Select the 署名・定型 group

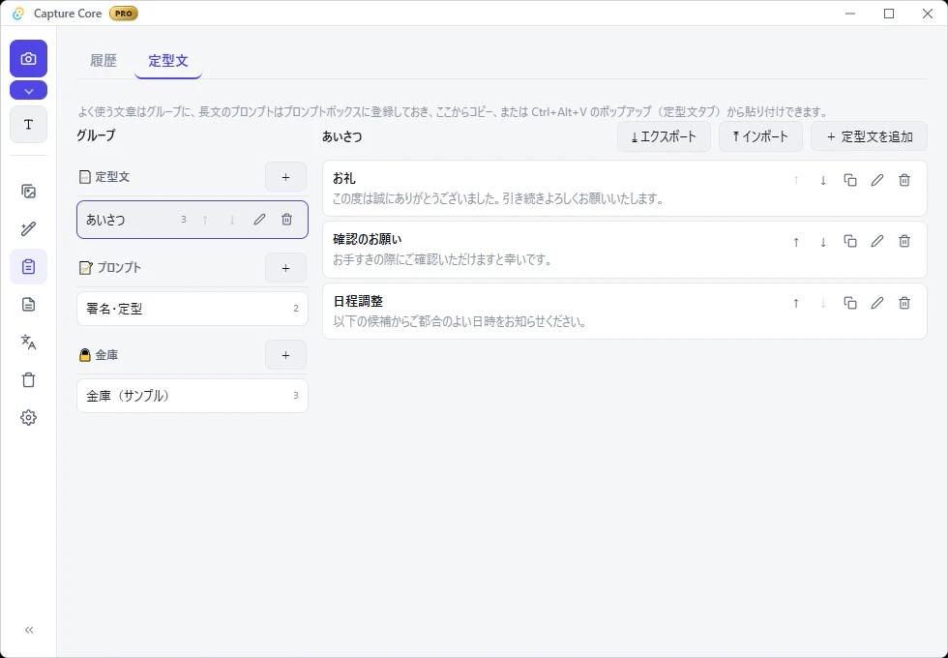[193, 309]
